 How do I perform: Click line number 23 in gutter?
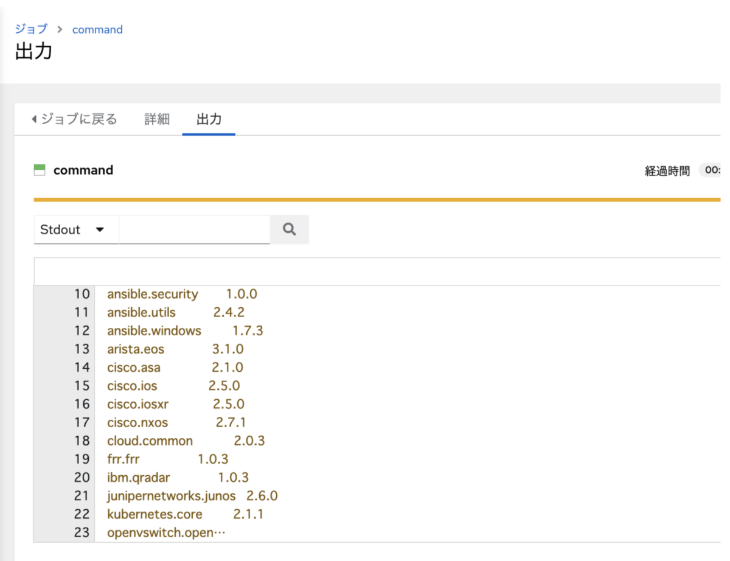tap(82, 532)
